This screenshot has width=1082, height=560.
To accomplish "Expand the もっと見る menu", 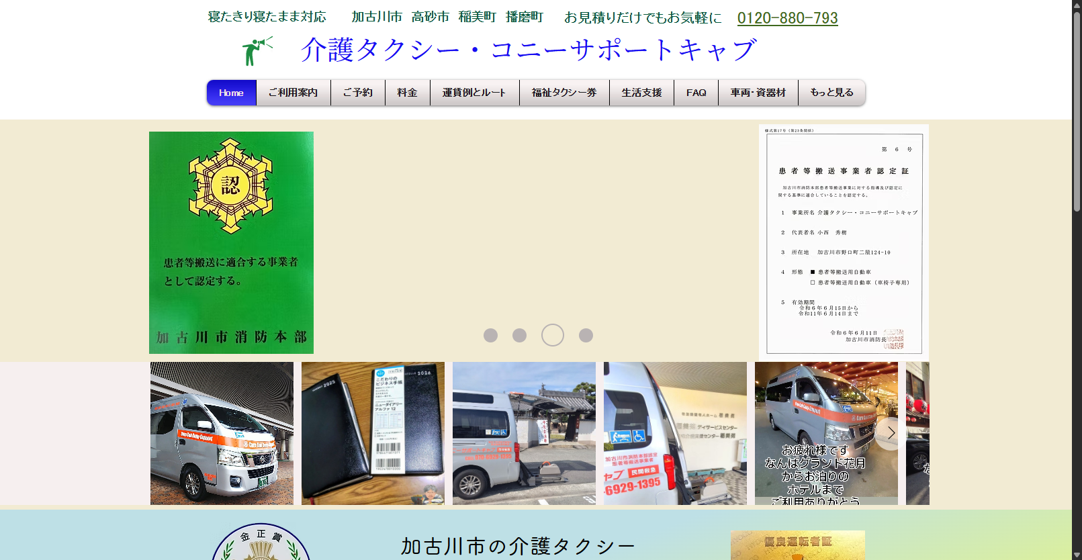I will click(831, 93).
